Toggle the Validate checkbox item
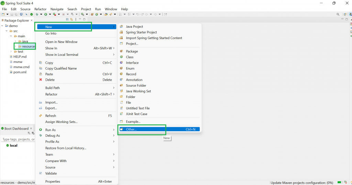The image size is (352, 185). pos(76,173)
